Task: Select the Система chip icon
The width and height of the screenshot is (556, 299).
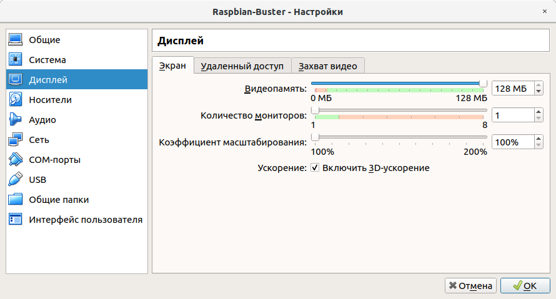Action: (15, 59)
